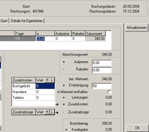Switch to the Gast tab

click(x=4, y=21)
